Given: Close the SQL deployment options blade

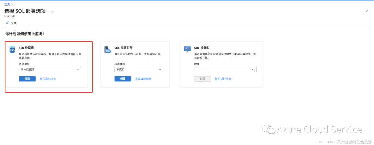Looking at the screenshot, I should point(367,11).
